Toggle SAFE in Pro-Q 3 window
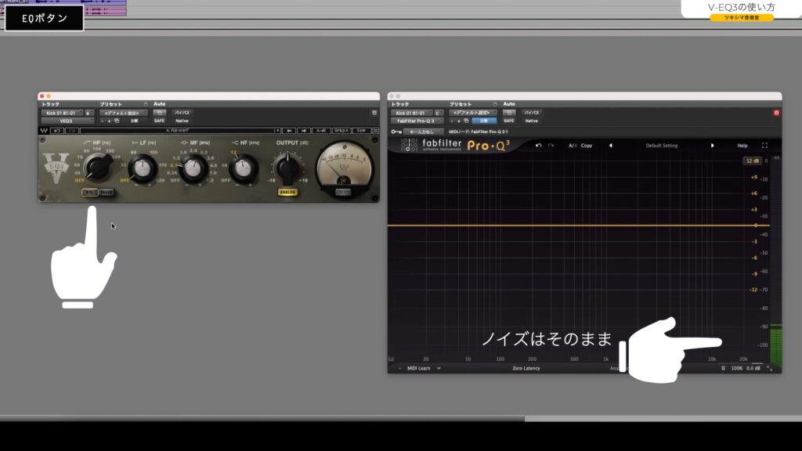802x451 pixels. tap(509, 121)
